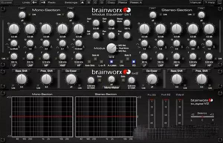The height and width of the screenshot is (143, 223).
Task: Click the Mono-Section LF band button
Action: 14,65
